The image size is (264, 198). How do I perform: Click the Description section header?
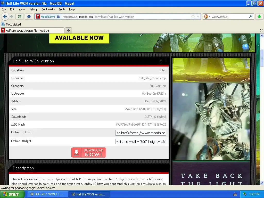(x=23, y=168)
